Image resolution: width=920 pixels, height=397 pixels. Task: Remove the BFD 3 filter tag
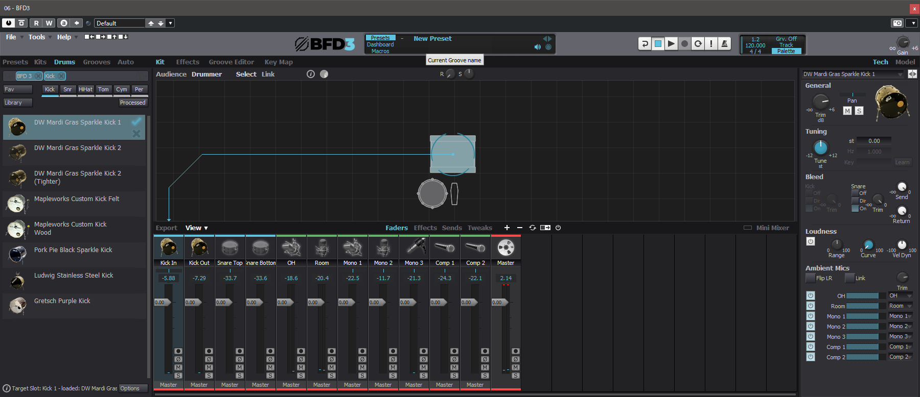(x=38, y=76)
